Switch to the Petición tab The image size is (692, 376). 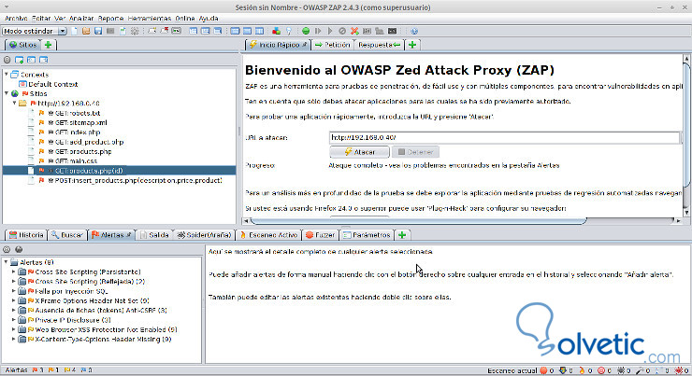[x=332, y=45]
